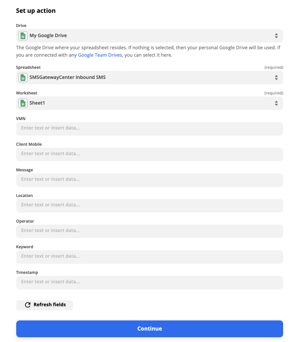298x342 pixels.
Task: Click the Timestamp input field
Action: click(x=150, y=282)
